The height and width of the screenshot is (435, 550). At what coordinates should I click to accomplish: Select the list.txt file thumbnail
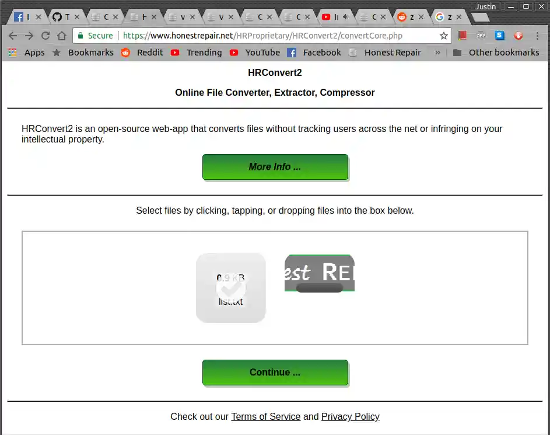click(230, 287)
